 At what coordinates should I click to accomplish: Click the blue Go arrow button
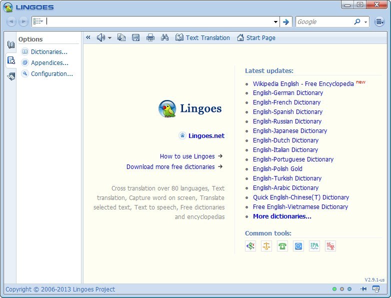click(286, 22)
